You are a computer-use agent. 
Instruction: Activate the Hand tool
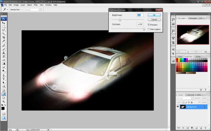tap(4, 97)
